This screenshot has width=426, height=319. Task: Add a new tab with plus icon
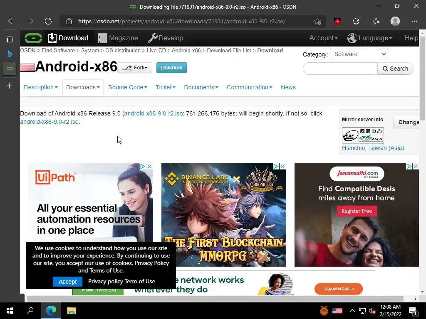[9, 86]
